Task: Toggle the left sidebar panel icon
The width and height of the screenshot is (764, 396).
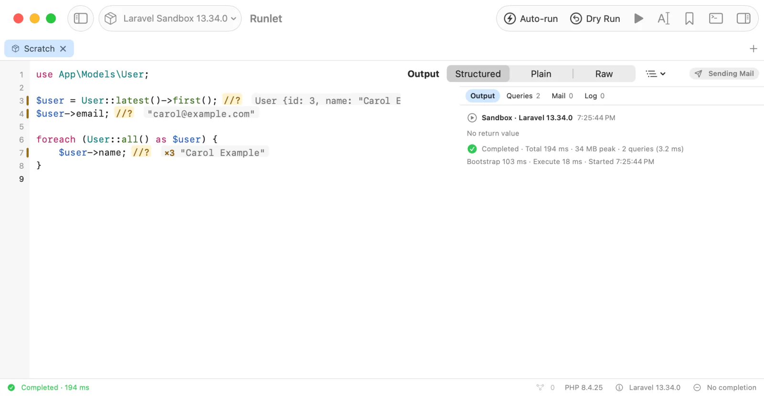Action: tap(81, 19)
